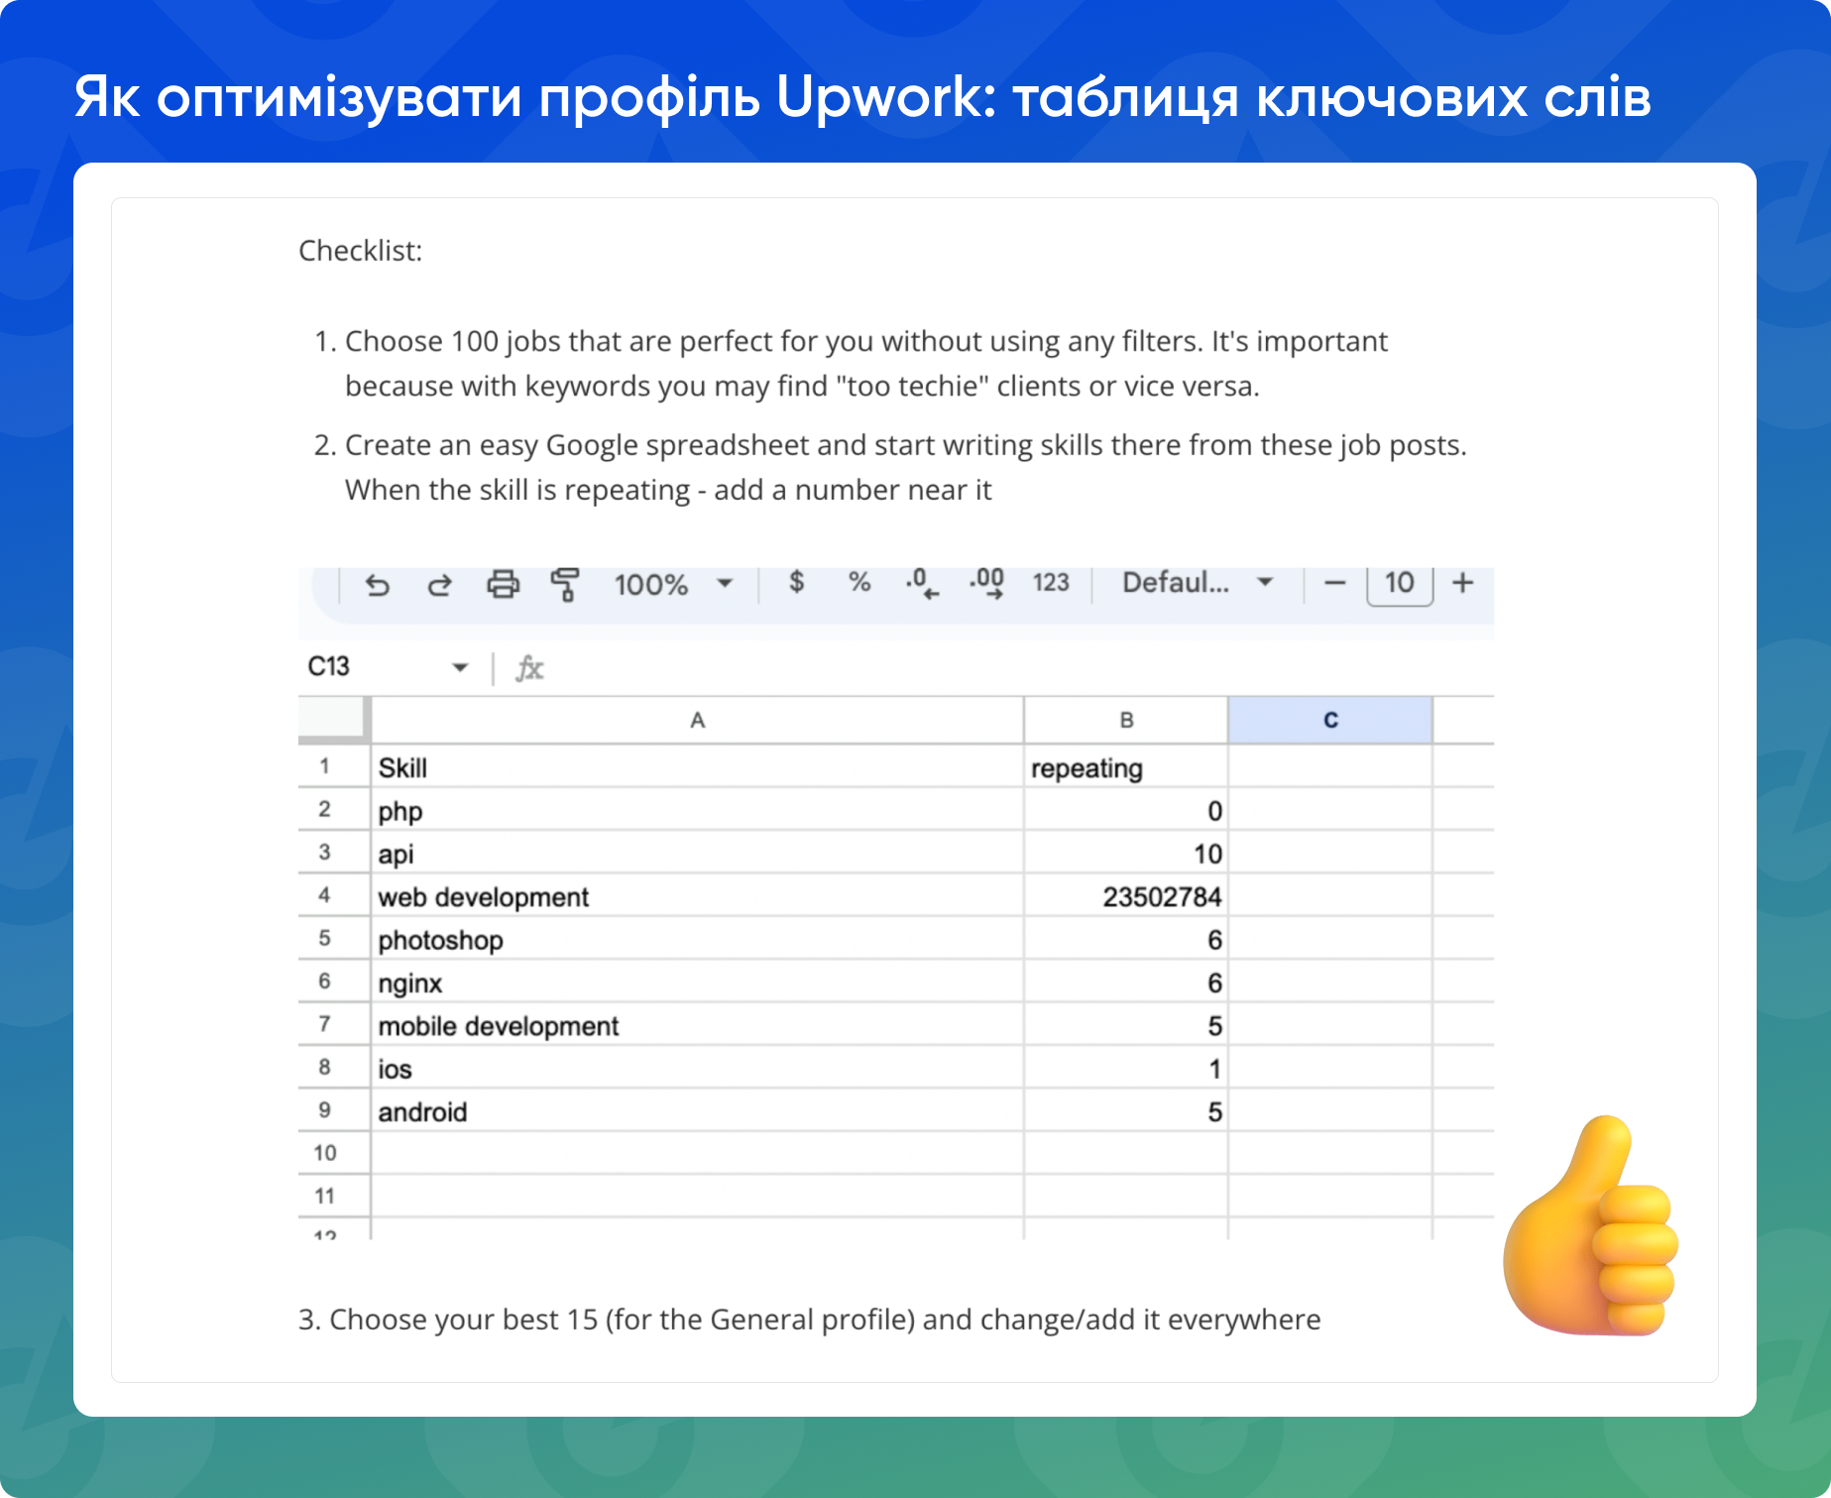Apply percent format icon
This screenshot has width=1831, height=1498.
858,583
